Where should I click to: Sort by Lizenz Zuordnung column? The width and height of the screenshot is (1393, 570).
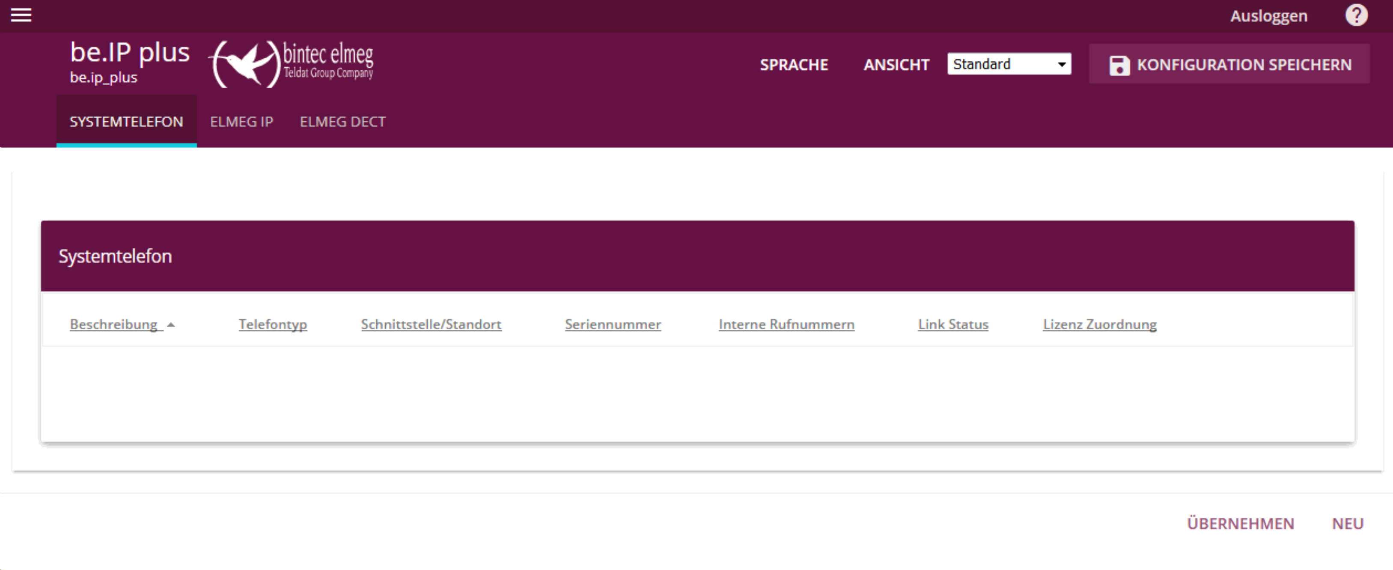coord(1099,325)
